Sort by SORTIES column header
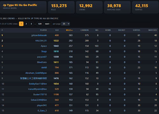 [136, 30]
